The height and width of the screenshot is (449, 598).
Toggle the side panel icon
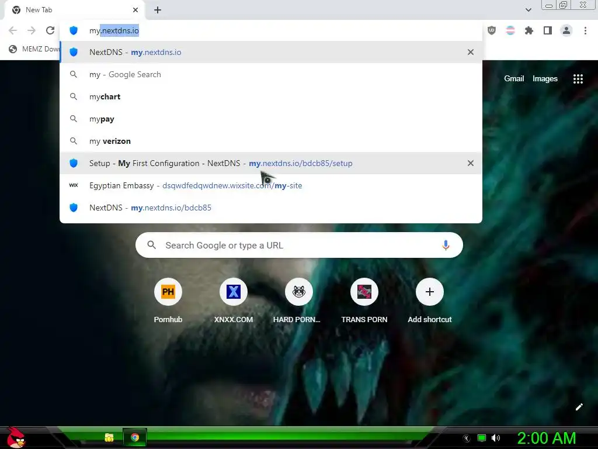click(548, 30)
